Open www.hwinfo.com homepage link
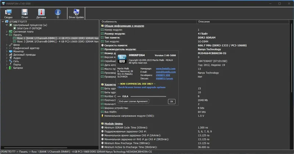 [x=166, y=69]
